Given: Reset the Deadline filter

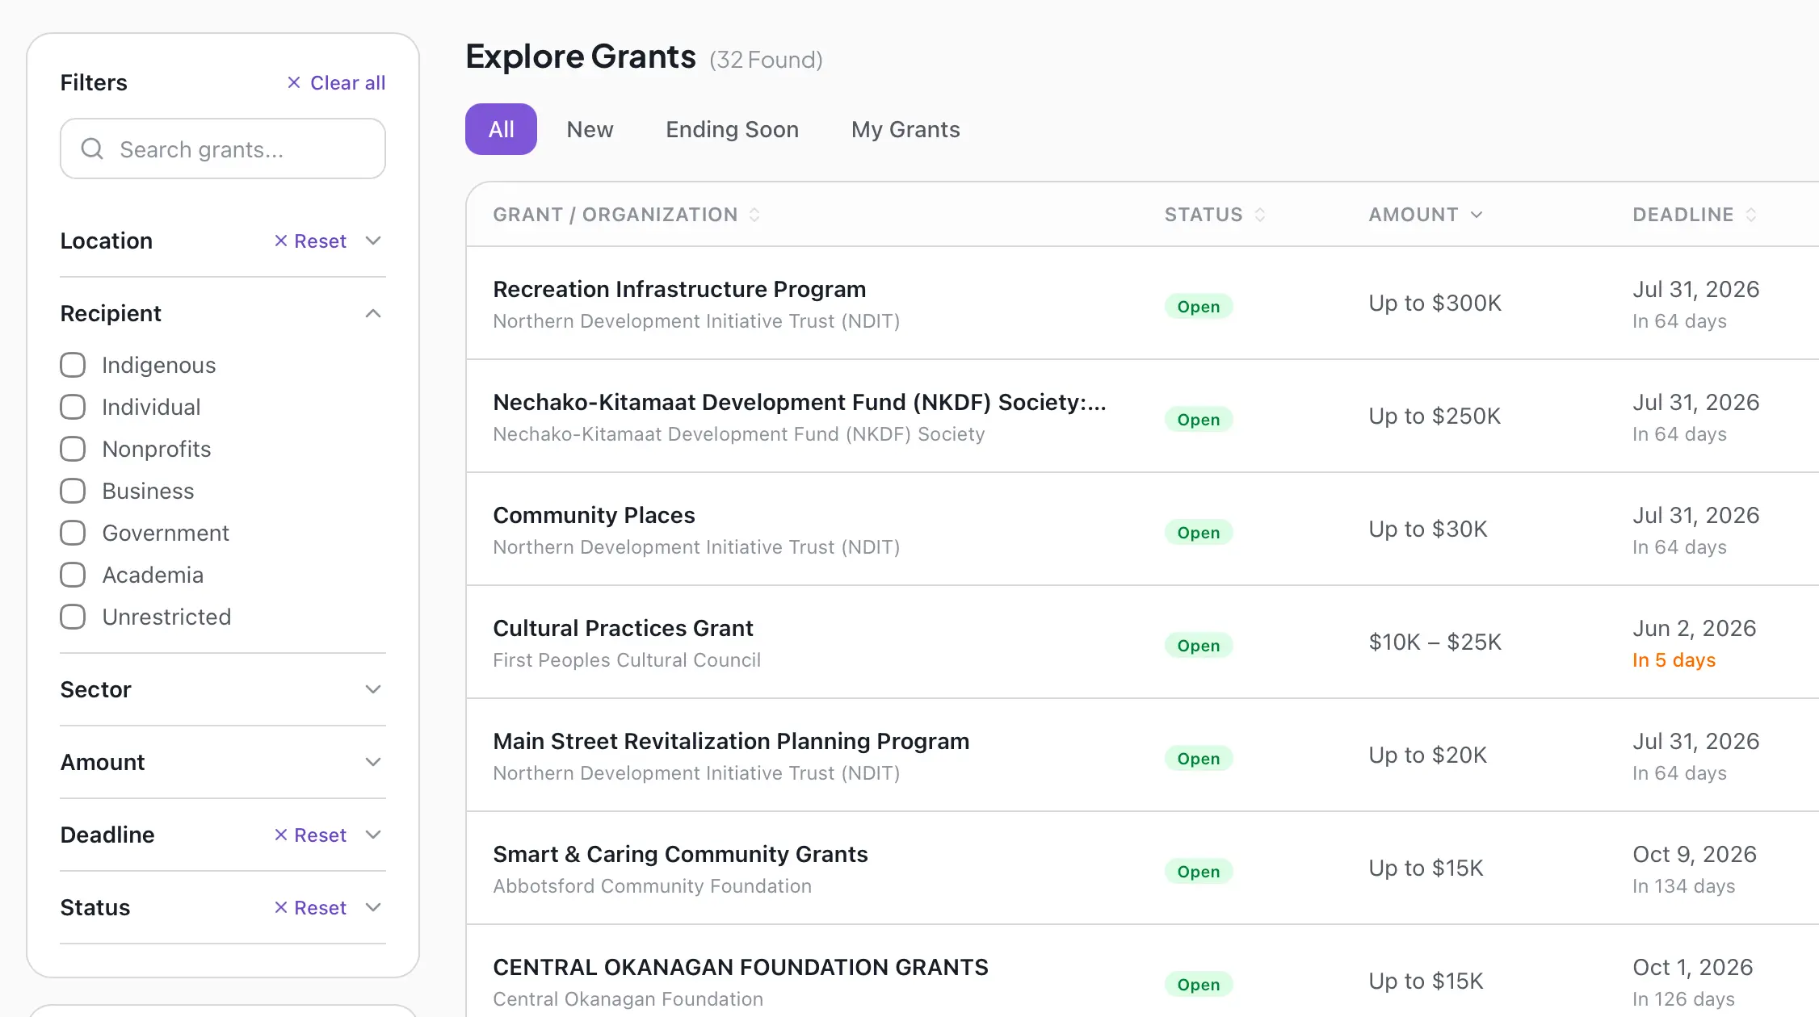Looking at the screenshot, I should pos(311,835).
